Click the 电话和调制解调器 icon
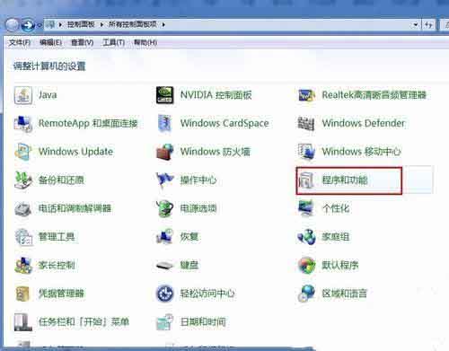 coord(23,208)
